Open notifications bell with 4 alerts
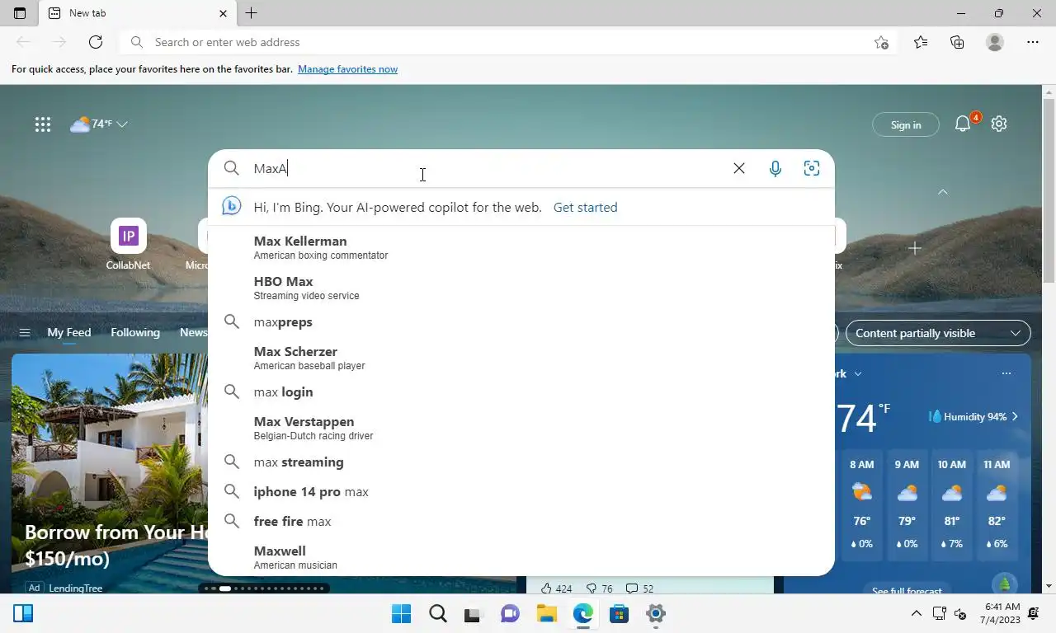 point(963,124)
